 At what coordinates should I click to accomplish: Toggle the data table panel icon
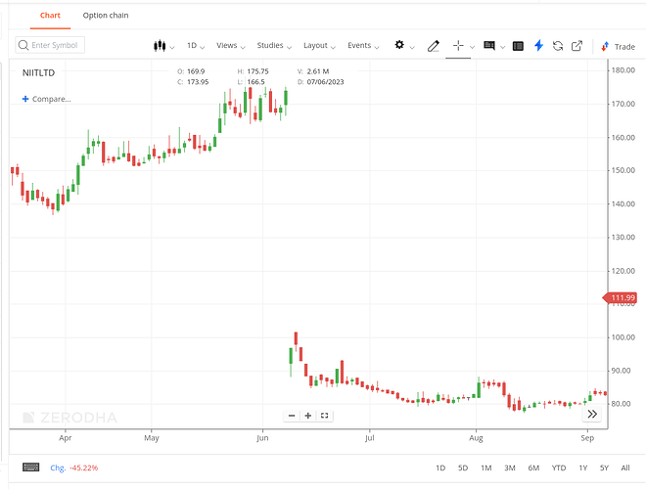pyautogui.click(x=518, y=46)
